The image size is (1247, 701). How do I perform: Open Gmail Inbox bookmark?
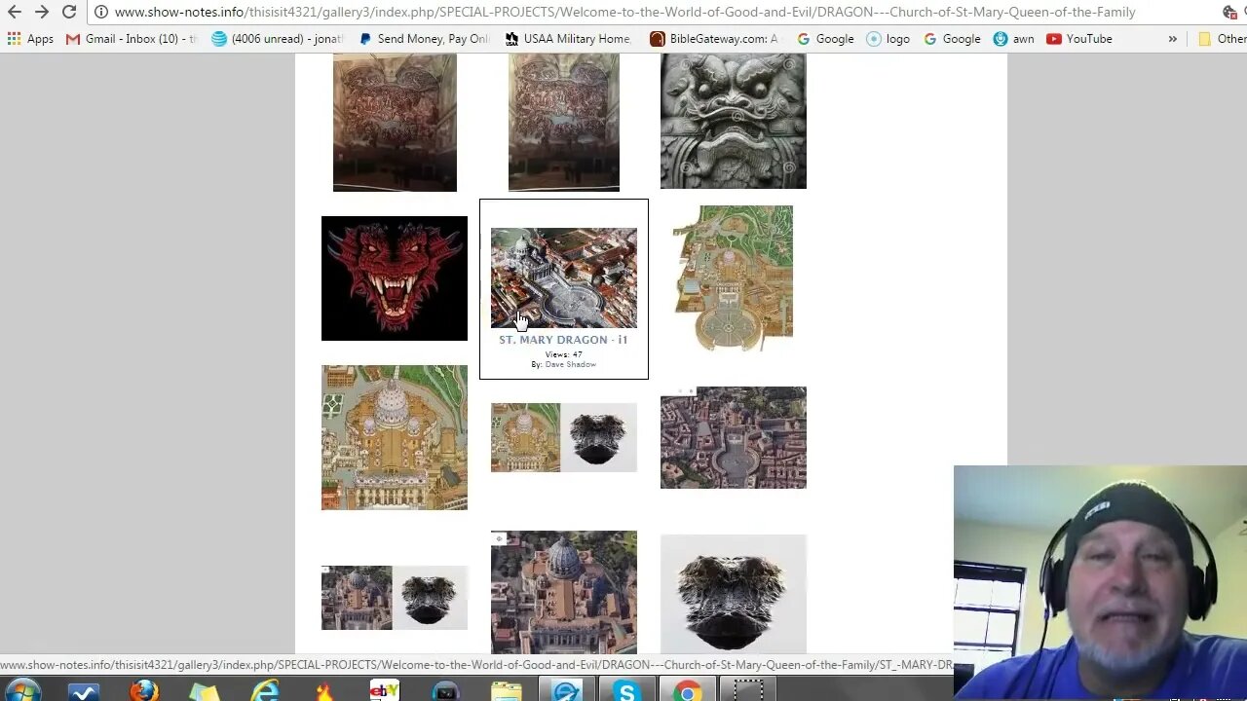(131, 39)
